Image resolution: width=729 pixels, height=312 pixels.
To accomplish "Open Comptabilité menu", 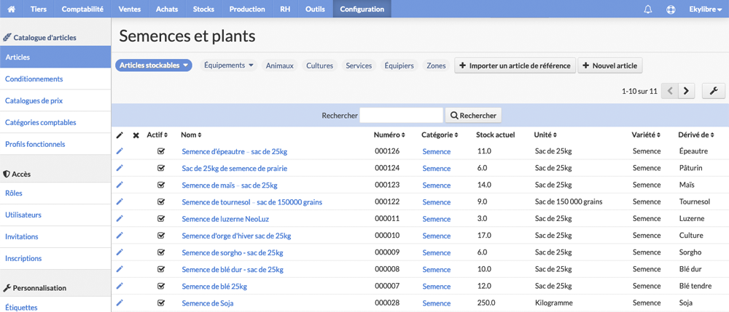I will pos(82,9).
